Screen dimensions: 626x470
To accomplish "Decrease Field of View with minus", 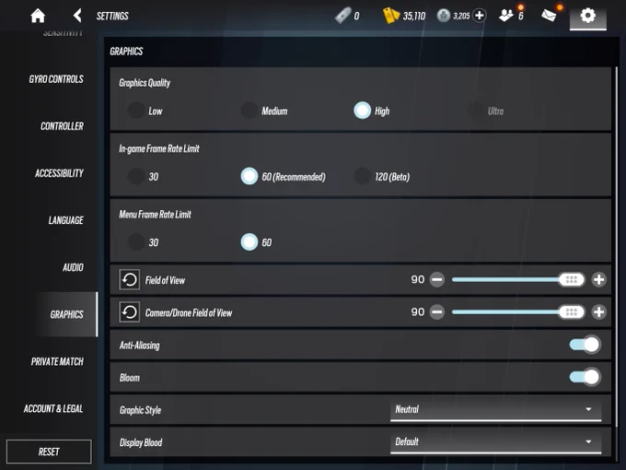I will pos(436,280).
